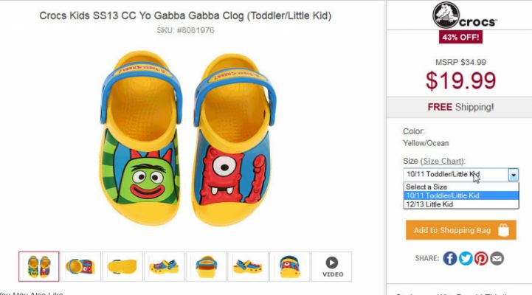Collapse size dropdown using arrow button

coord(514,175)
